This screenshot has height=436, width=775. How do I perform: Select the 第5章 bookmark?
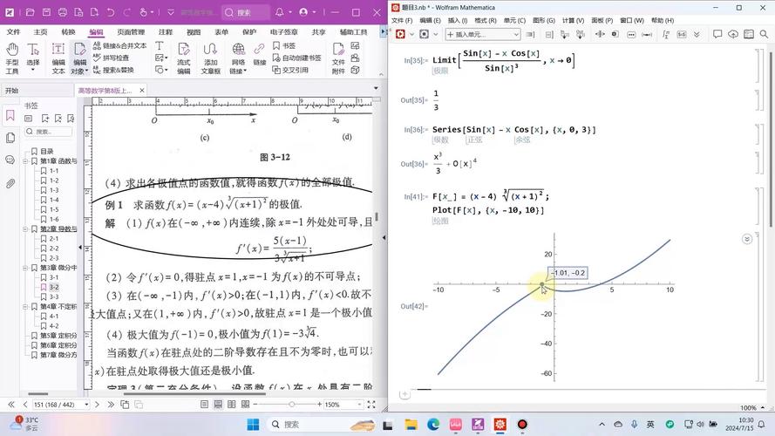[58, 336]
